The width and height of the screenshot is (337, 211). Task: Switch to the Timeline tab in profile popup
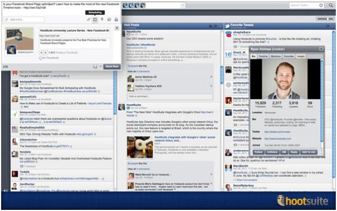[x=263, y=56]
